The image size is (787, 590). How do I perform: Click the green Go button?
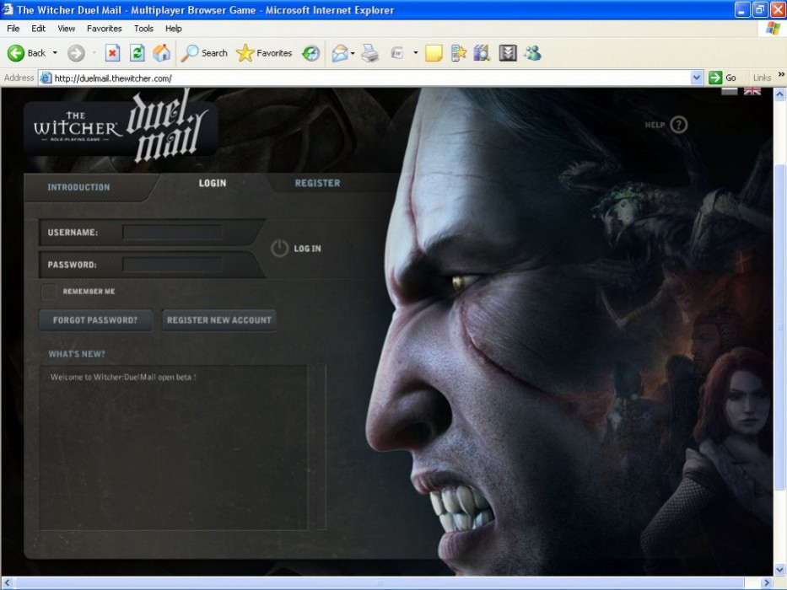coord(722,78)
